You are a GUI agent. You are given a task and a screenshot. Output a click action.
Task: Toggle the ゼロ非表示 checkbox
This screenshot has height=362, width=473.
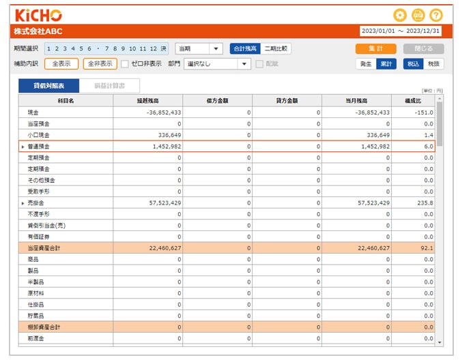[x=125, y=64]
